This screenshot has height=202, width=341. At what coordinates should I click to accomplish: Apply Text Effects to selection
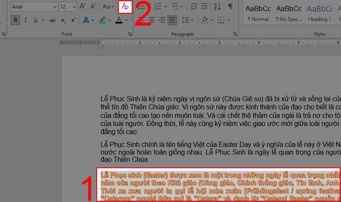coord(86,20)
